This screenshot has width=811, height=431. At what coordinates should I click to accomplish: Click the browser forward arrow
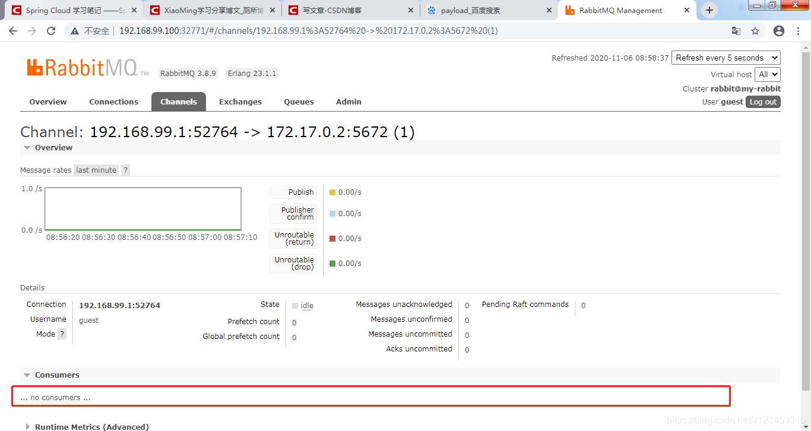32,31
